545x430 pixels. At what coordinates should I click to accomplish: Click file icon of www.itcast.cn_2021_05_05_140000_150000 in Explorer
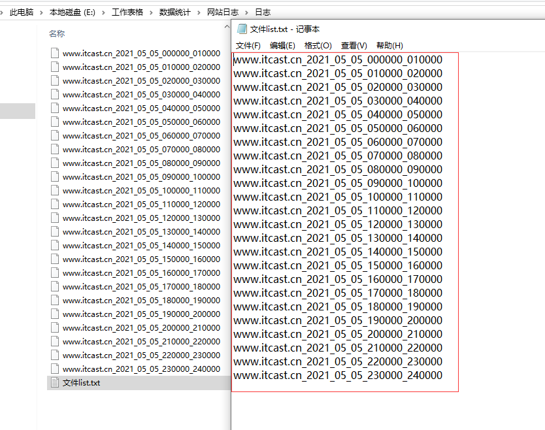(55, 245)
